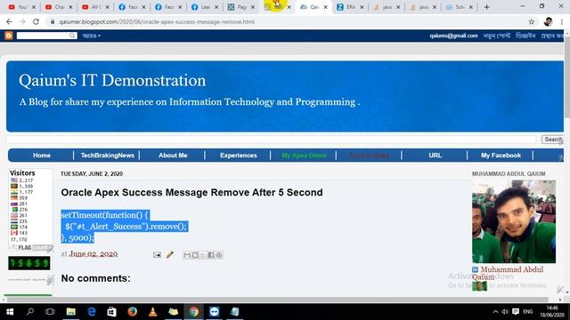Open the TechBrakingNews menu item

107,156
